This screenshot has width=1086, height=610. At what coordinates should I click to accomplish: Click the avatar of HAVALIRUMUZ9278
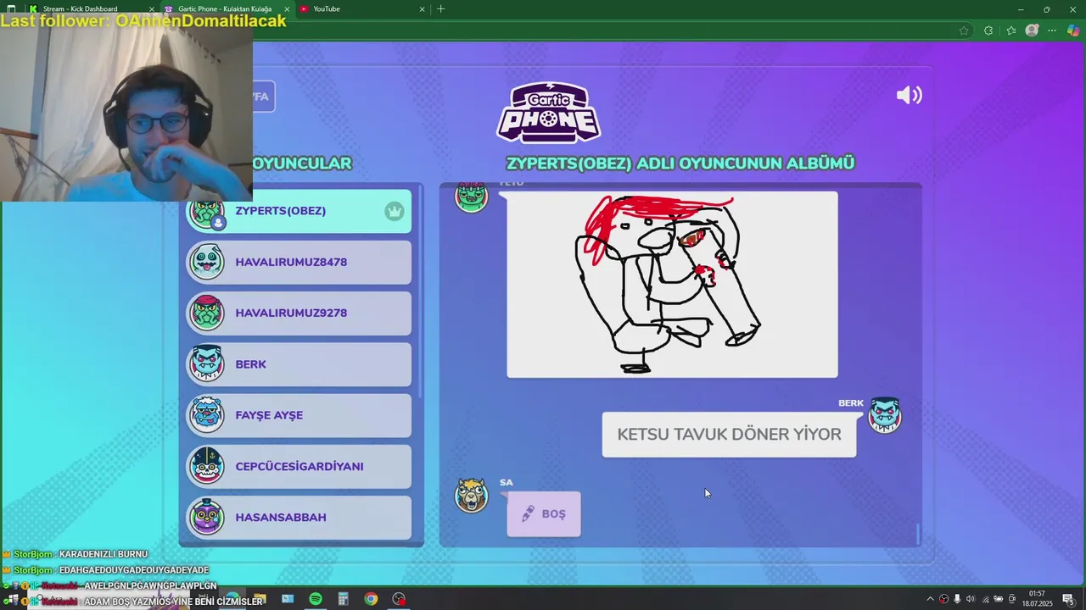pos(207,313)
